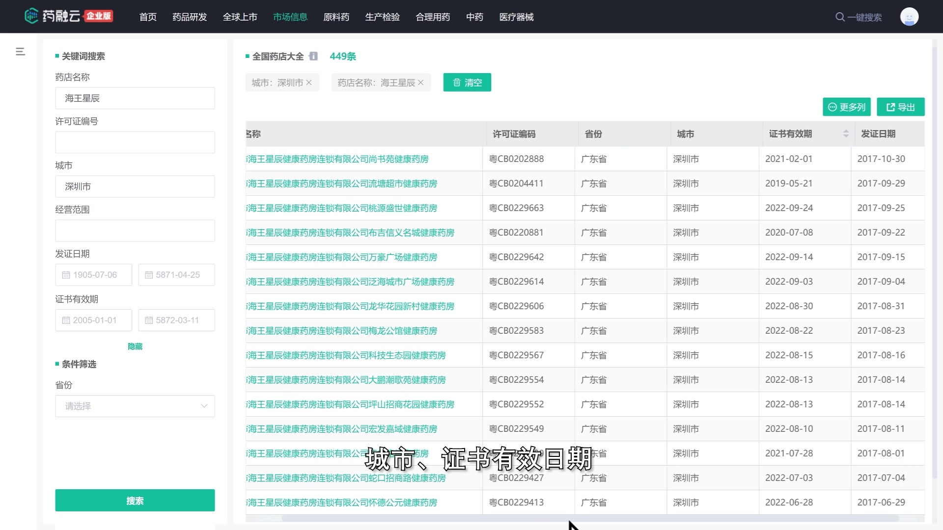Screen dimensions: 943x530
Task: Click license code 粤CB0229413
Action: pyautogui.click(x=516, y=503)
